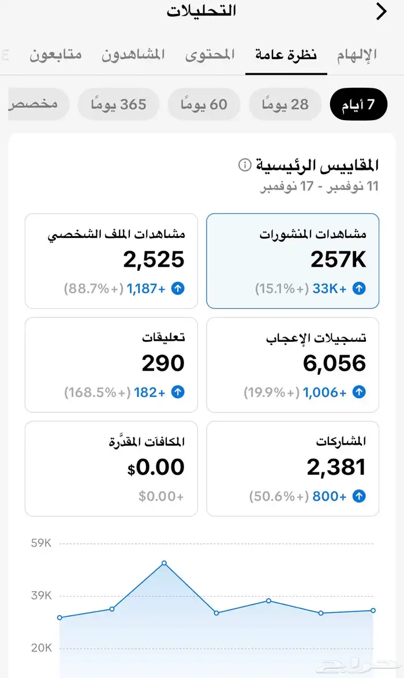This screenshot has height=678, width=404.
Task: Click the growth arrow on shares card
Action: pyautogui.click(x=358, y=496)
